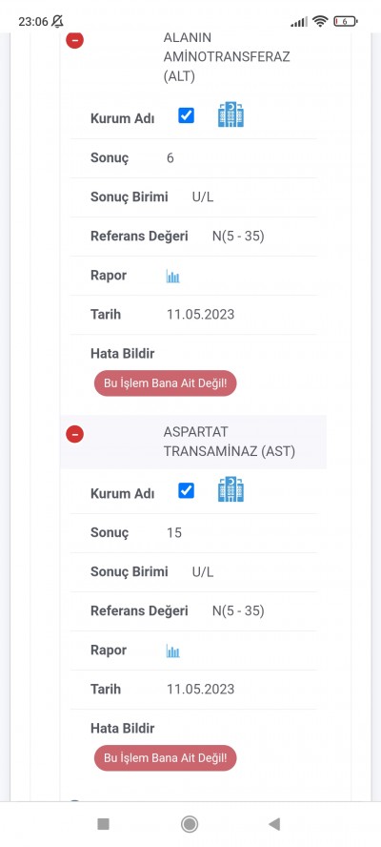Open the hospital building icon under ALT
The image size is (381, 847).
(231, 114)
